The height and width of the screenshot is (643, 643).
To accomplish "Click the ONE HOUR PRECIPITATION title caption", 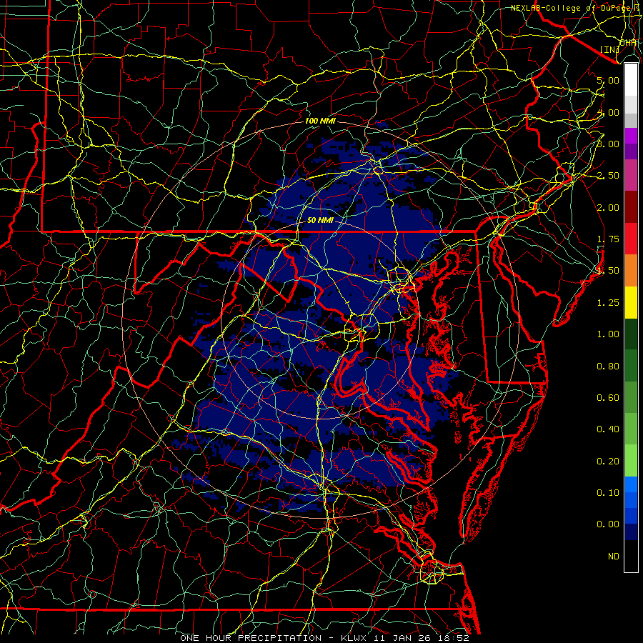I will point(251,638).
